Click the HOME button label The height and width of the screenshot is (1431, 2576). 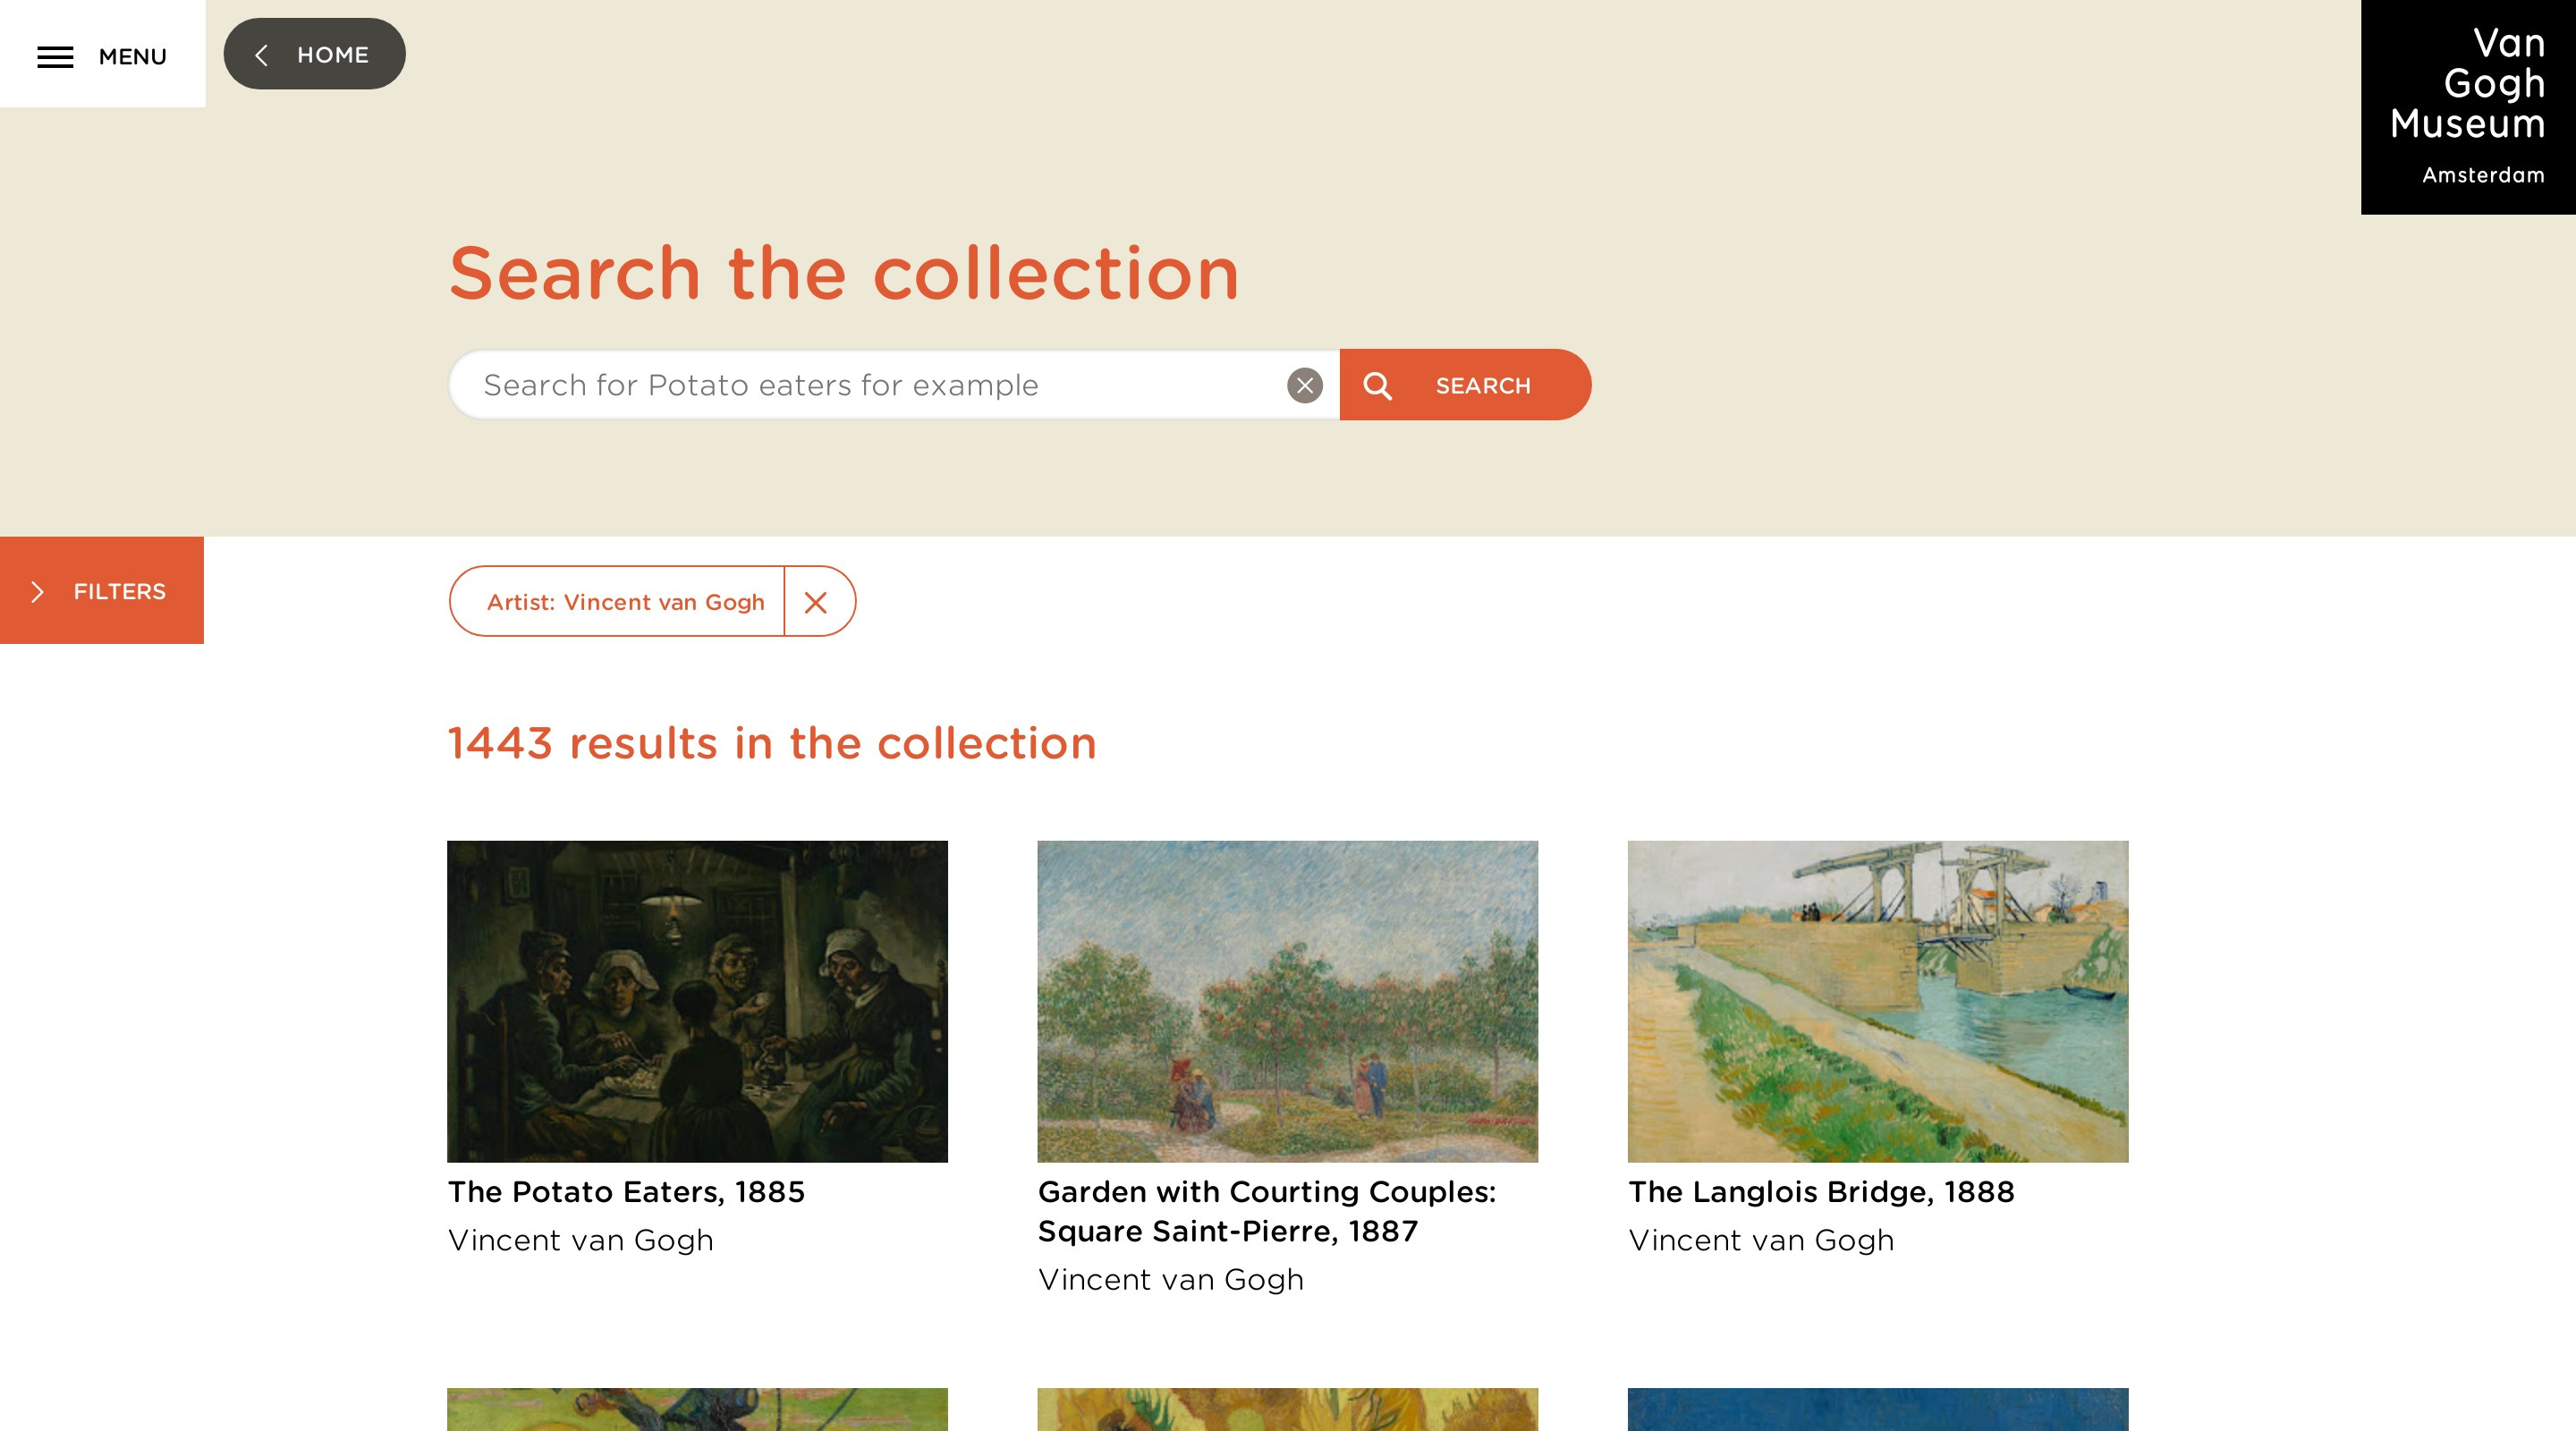tap(332, 55)
